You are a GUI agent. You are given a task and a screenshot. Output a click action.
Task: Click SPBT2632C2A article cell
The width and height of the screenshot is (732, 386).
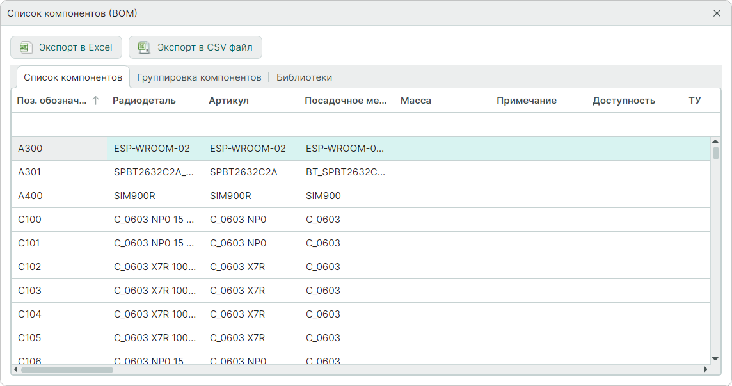tap(251, 172)
